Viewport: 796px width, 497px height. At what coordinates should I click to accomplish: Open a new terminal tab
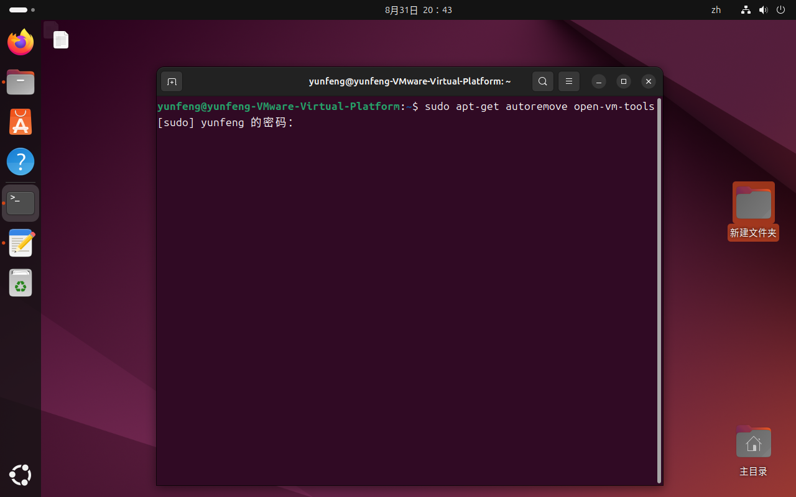click(172, 81)
